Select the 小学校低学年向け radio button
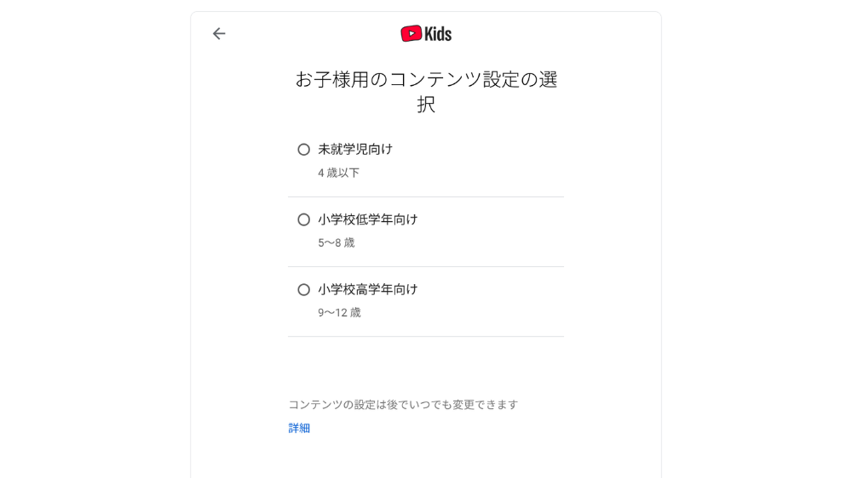Viewport: 852px width, 478px height. click(304, 219)
